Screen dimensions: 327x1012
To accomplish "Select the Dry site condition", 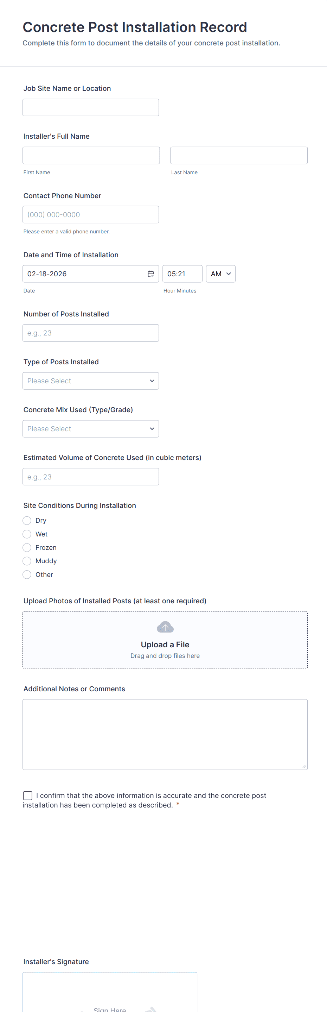I will (x=27, y=521).
